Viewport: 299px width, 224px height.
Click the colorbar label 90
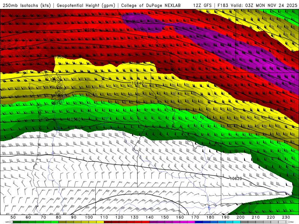(x=74, y=217)
